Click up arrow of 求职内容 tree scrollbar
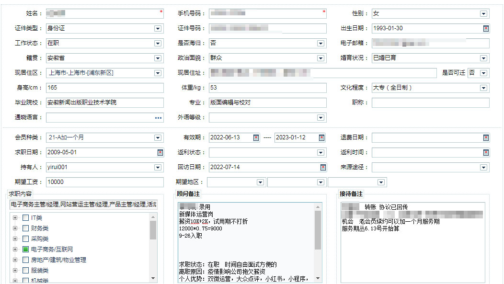 [153, 217]
